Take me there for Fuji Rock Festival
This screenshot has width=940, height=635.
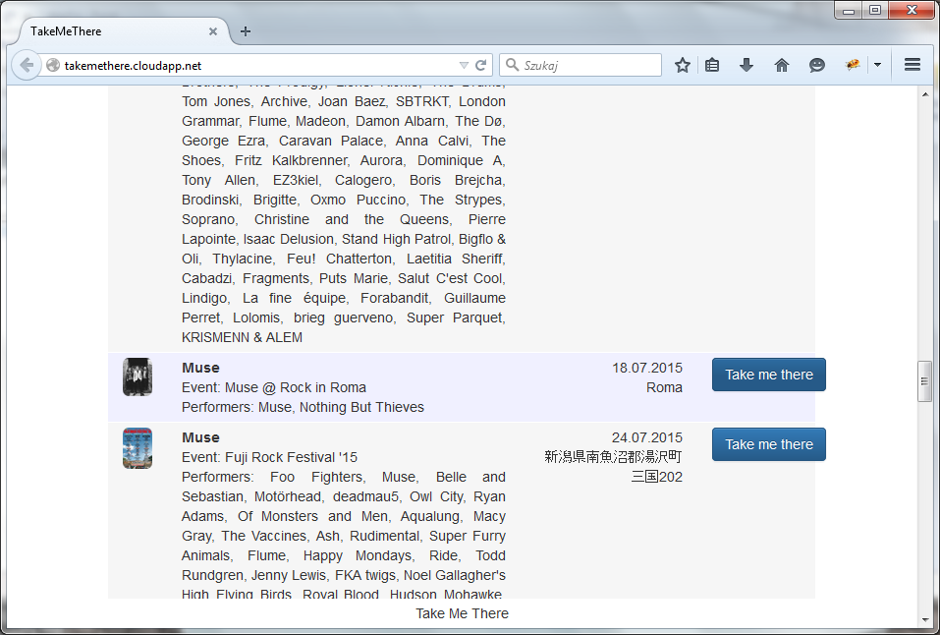tap(768, 444)
